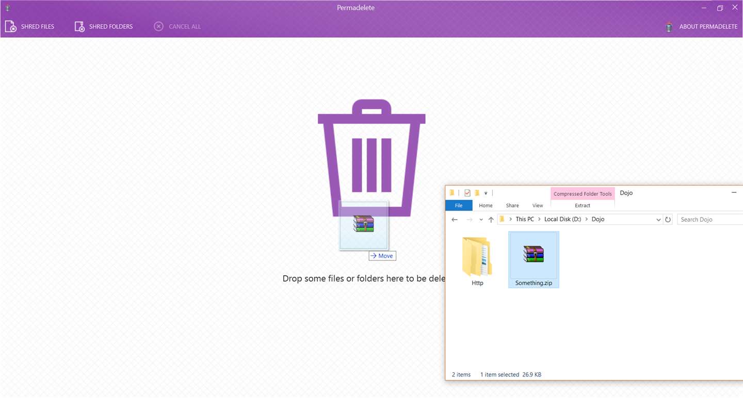Expand chevron after This PC breadcrumb

(540, 219)
